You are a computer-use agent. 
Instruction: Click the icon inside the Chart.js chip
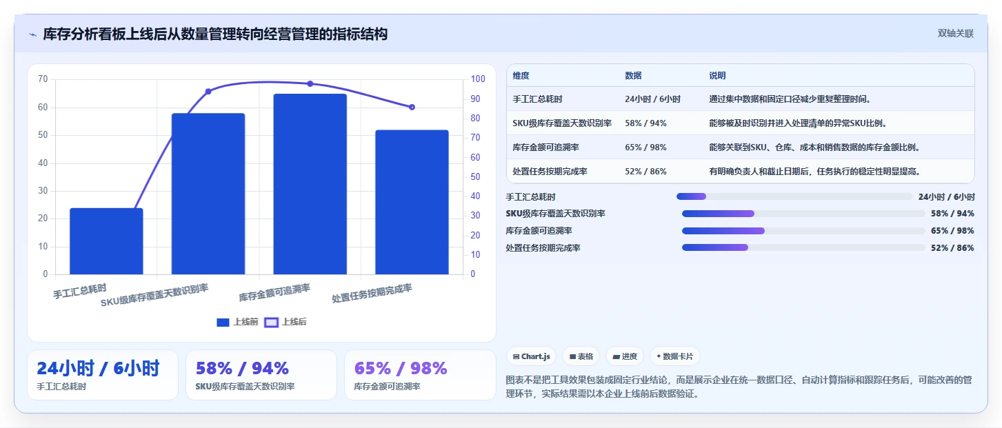pyautogui.click(x=516, y=356)
